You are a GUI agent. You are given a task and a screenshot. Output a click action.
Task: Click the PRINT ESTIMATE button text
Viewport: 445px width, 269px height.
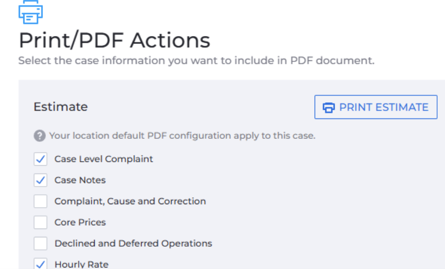(384, 107)
